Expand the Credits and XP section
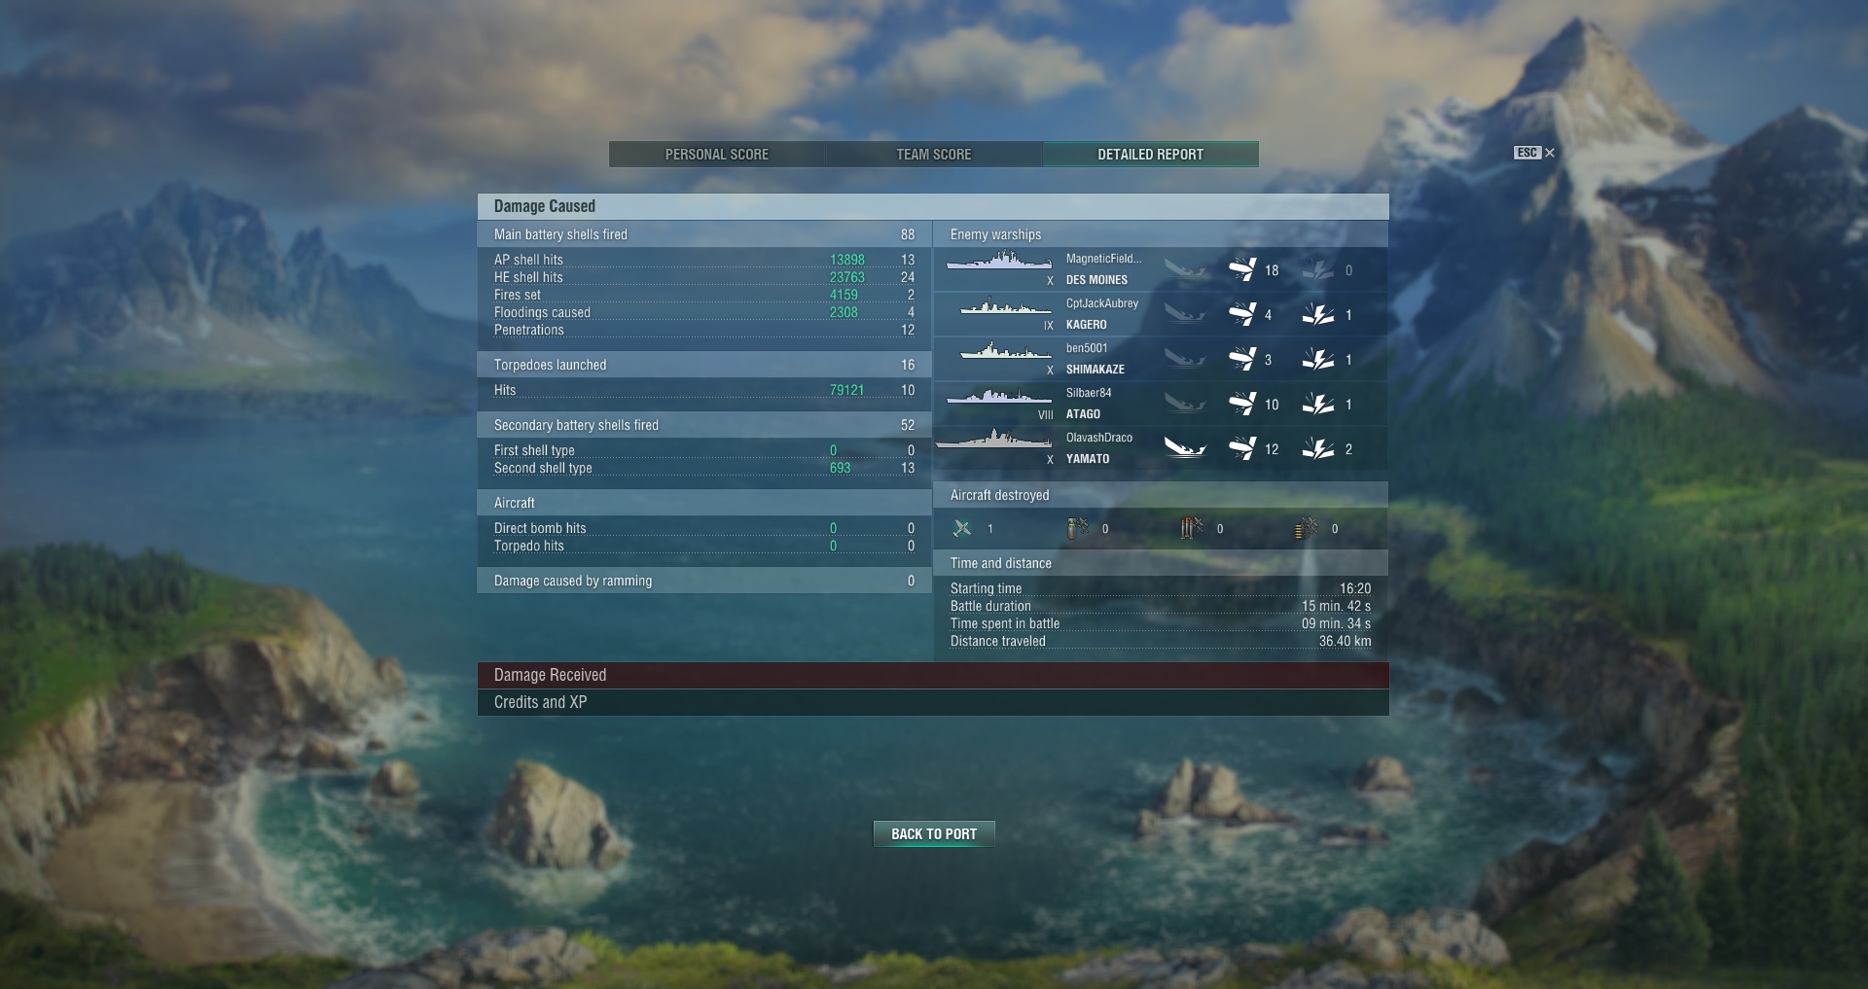This screenshot has height=989, width=1868. (933, 702)
